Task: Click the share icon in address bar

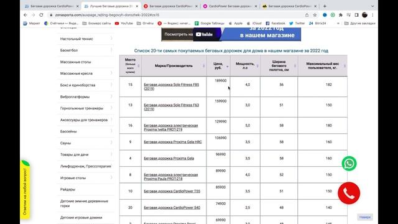Action: coord(307,15)
